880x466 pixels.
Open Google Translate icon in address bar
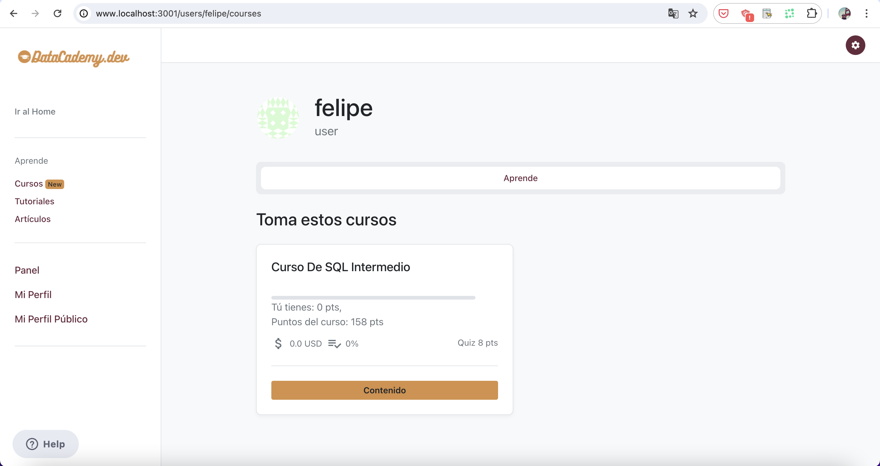(x=673, y=13)
